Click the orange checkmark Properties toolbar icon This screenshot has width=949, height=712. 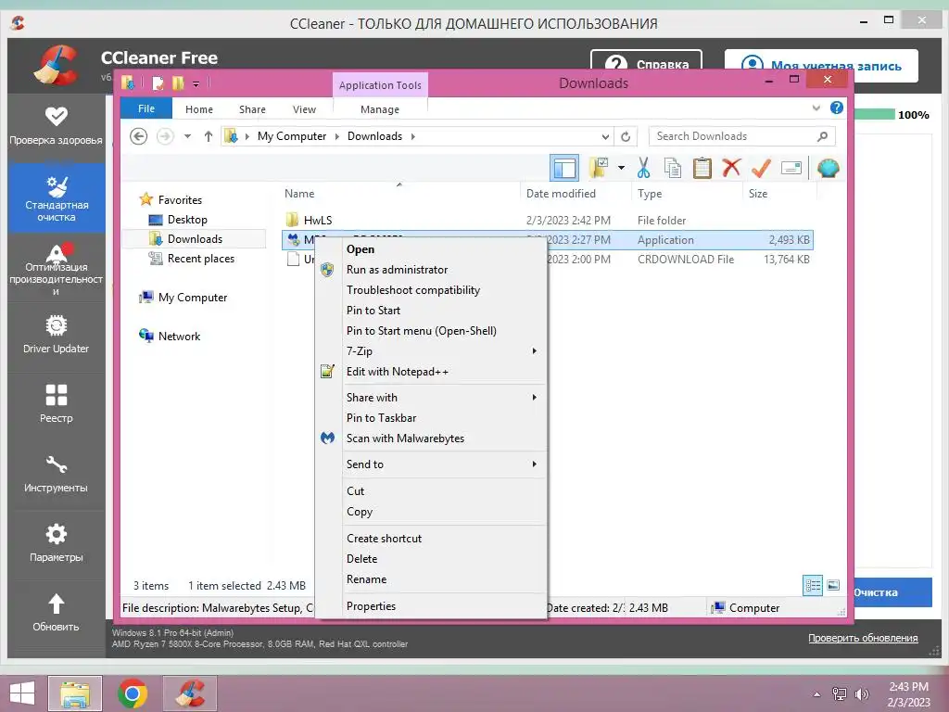tap(761, 168)
